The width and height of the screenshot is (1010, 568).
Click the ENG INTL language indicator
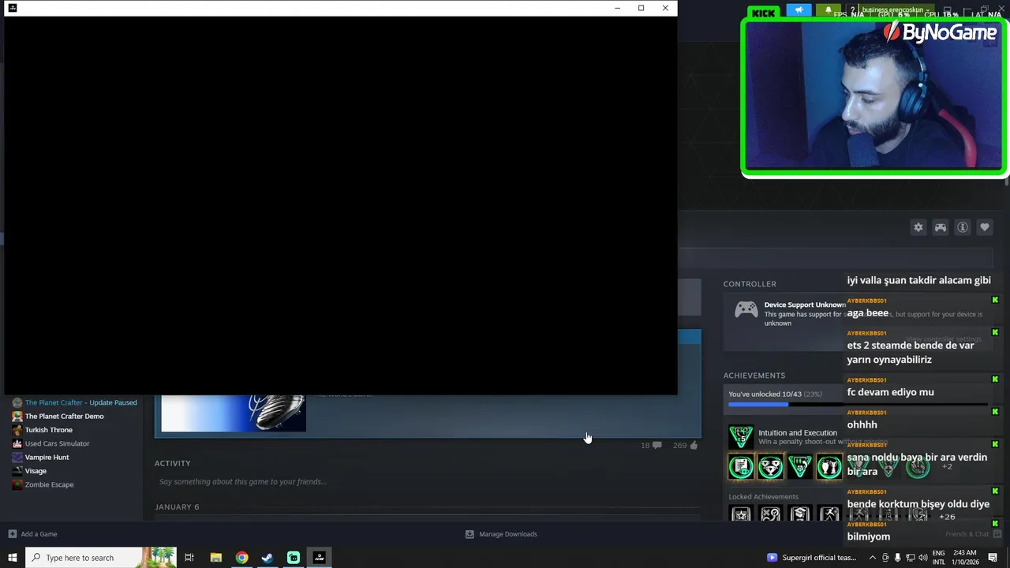(939, 558)
